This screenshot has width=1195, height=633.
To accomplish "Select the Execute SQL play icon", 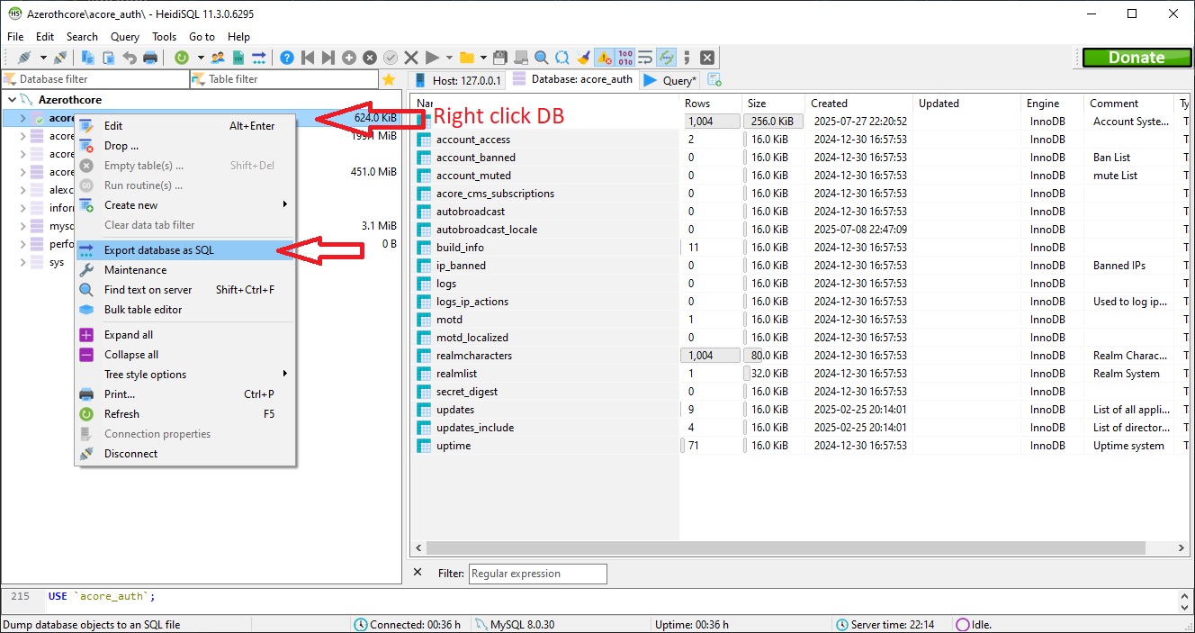I will click(x=431, y=57).
